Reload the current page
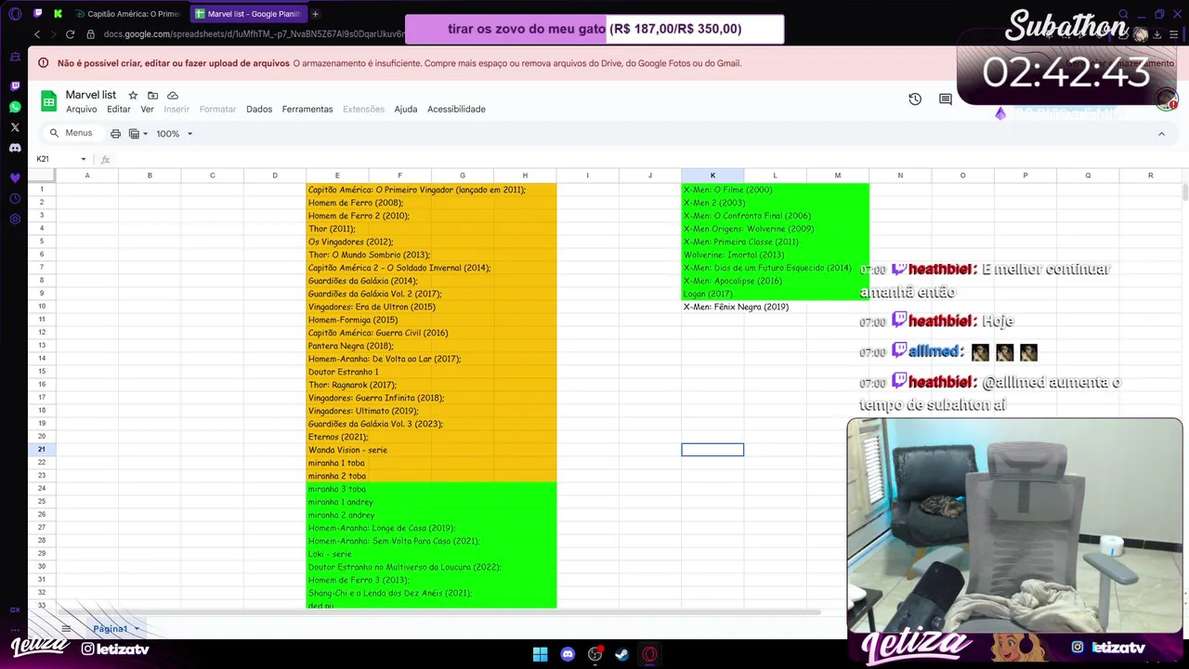The width and height of the screenshot is (1189, 669). pos(70,34)
